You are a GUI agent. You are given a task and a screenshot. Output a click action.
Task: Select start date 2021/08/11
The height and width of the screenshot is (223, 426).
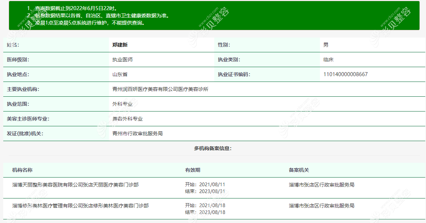tap(212, 185)
